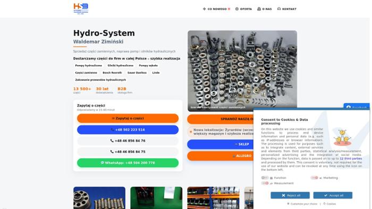Click the 30 lat doświadczenia statistic
Image resolution: width=372 pixels, height=209 pixels.
pos(104,90)
